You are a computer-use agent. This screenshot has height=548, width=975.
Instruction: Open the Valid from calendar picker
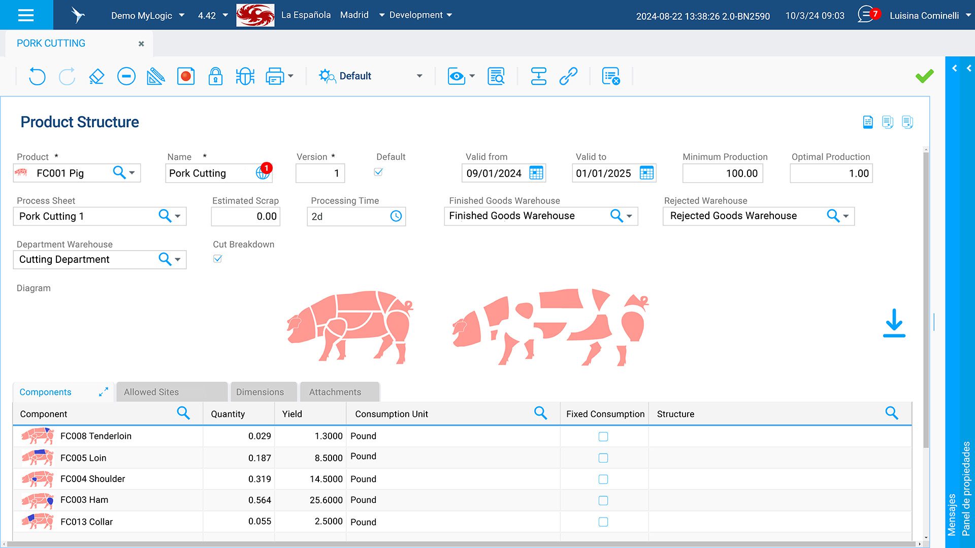[536, 173]
